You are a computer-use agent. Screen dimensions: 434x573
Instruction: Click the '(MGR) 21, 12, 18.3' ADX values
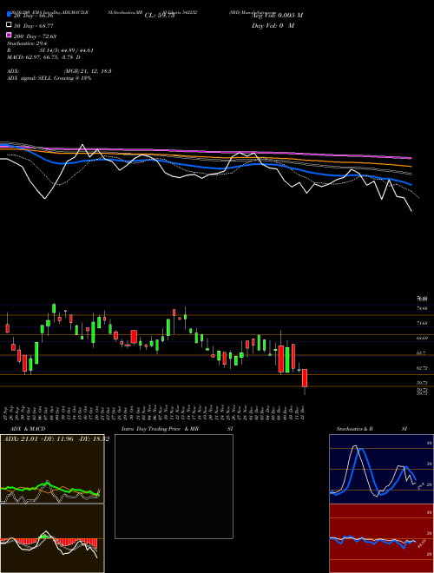[88, 71]
